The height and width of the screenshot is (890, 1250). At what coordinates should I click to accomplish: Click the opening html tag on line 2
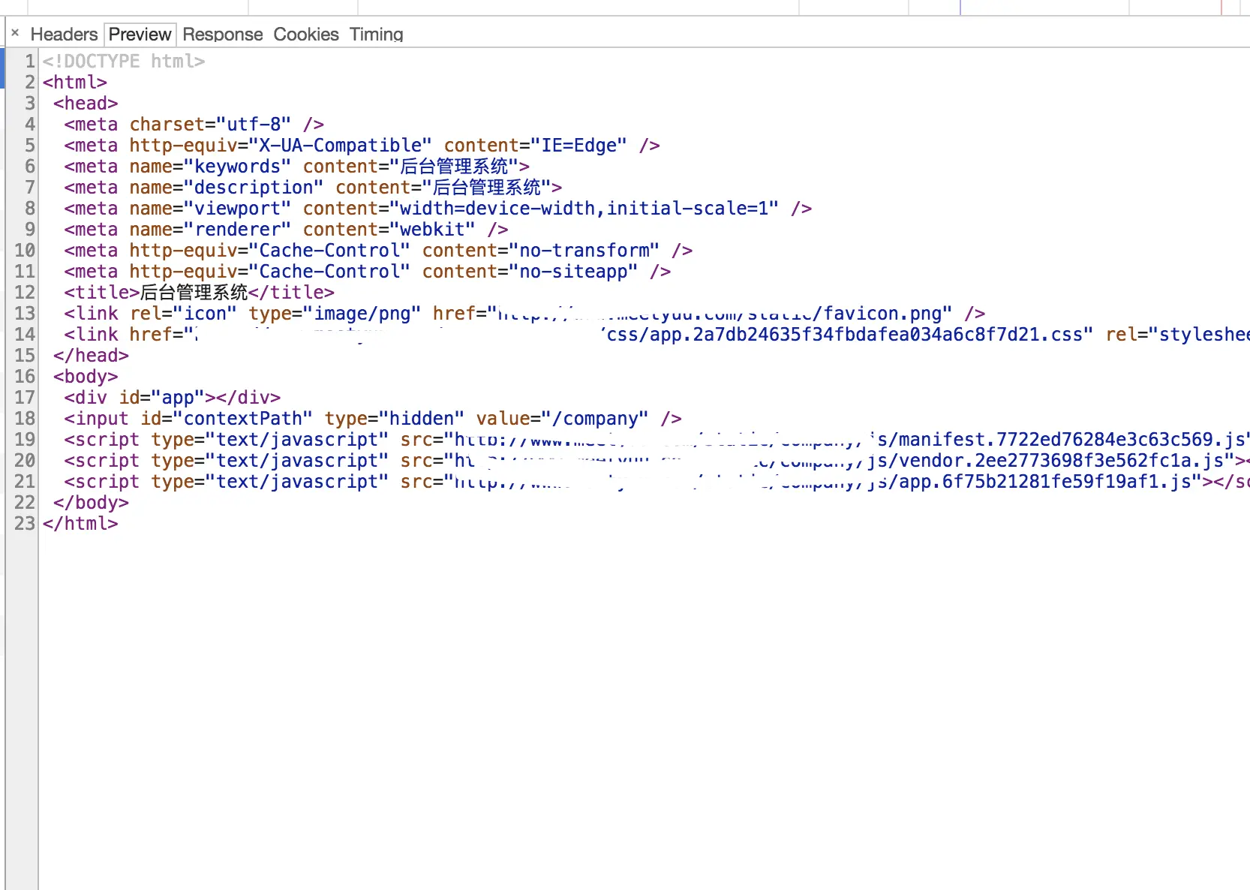(75, 82)
